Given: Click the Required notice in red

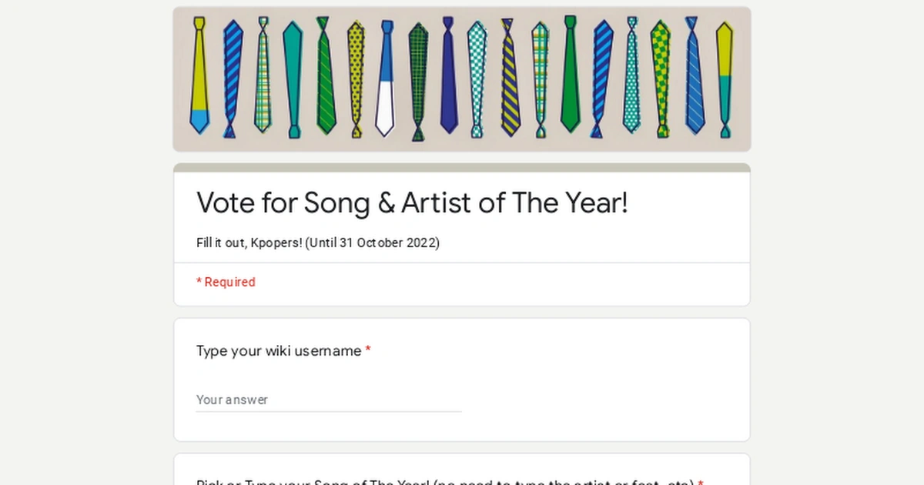Looking at the screenshot, I should point(226,282).
